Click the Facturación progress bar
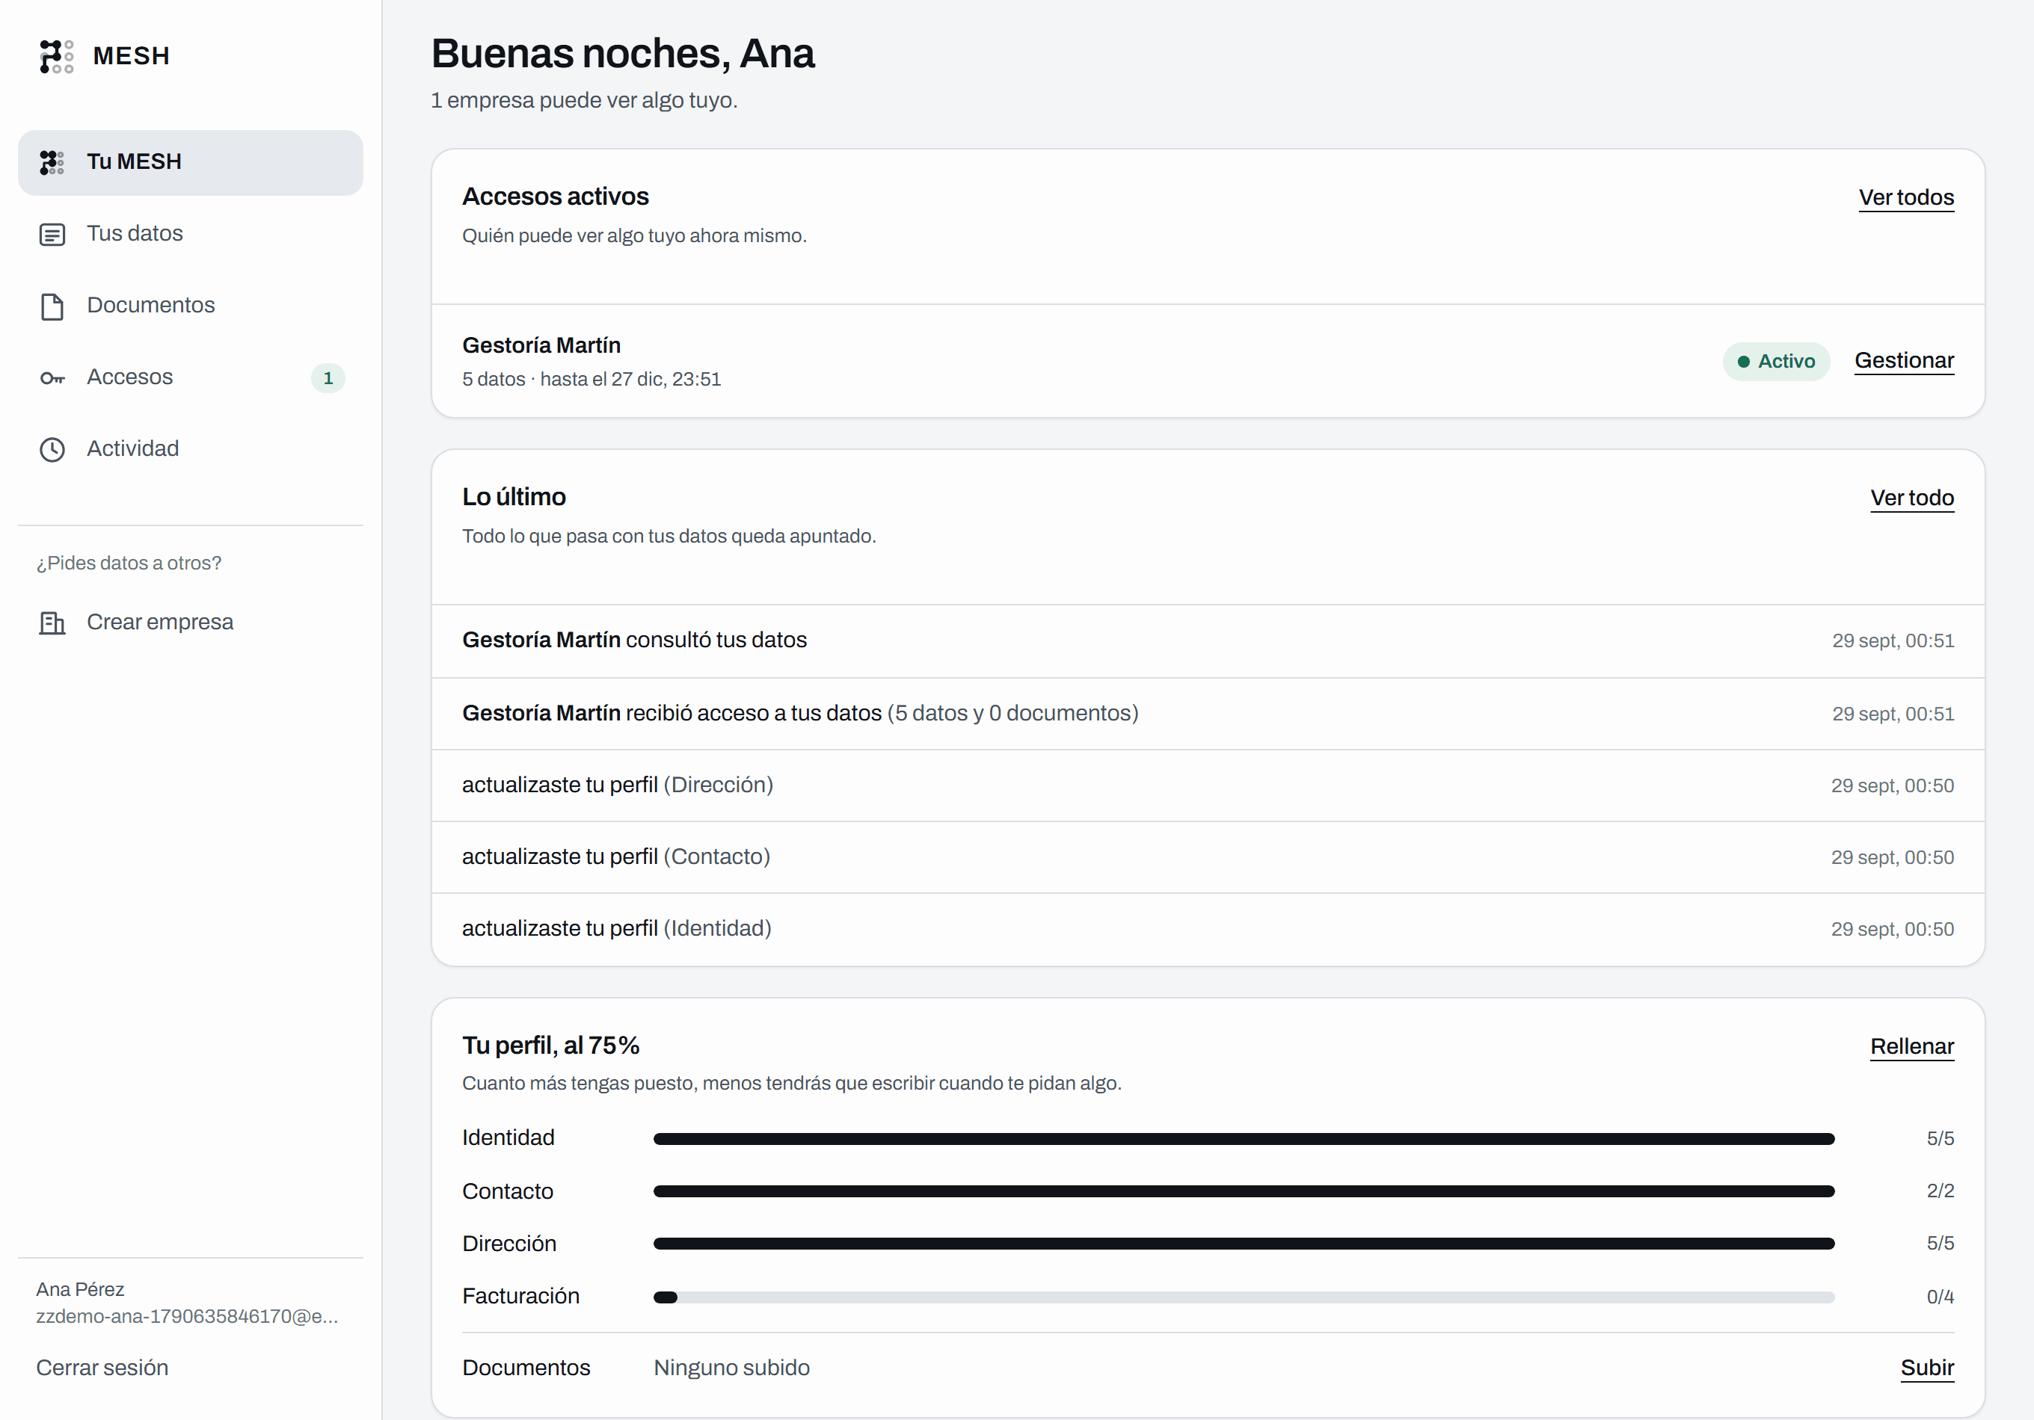 pyautogui.click(x=1243, y=1297)
